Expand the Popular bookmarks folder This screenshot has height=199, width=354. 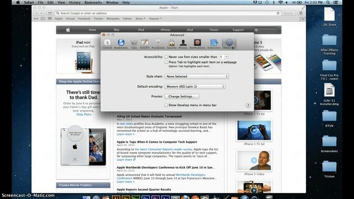(x=155, y=19)
